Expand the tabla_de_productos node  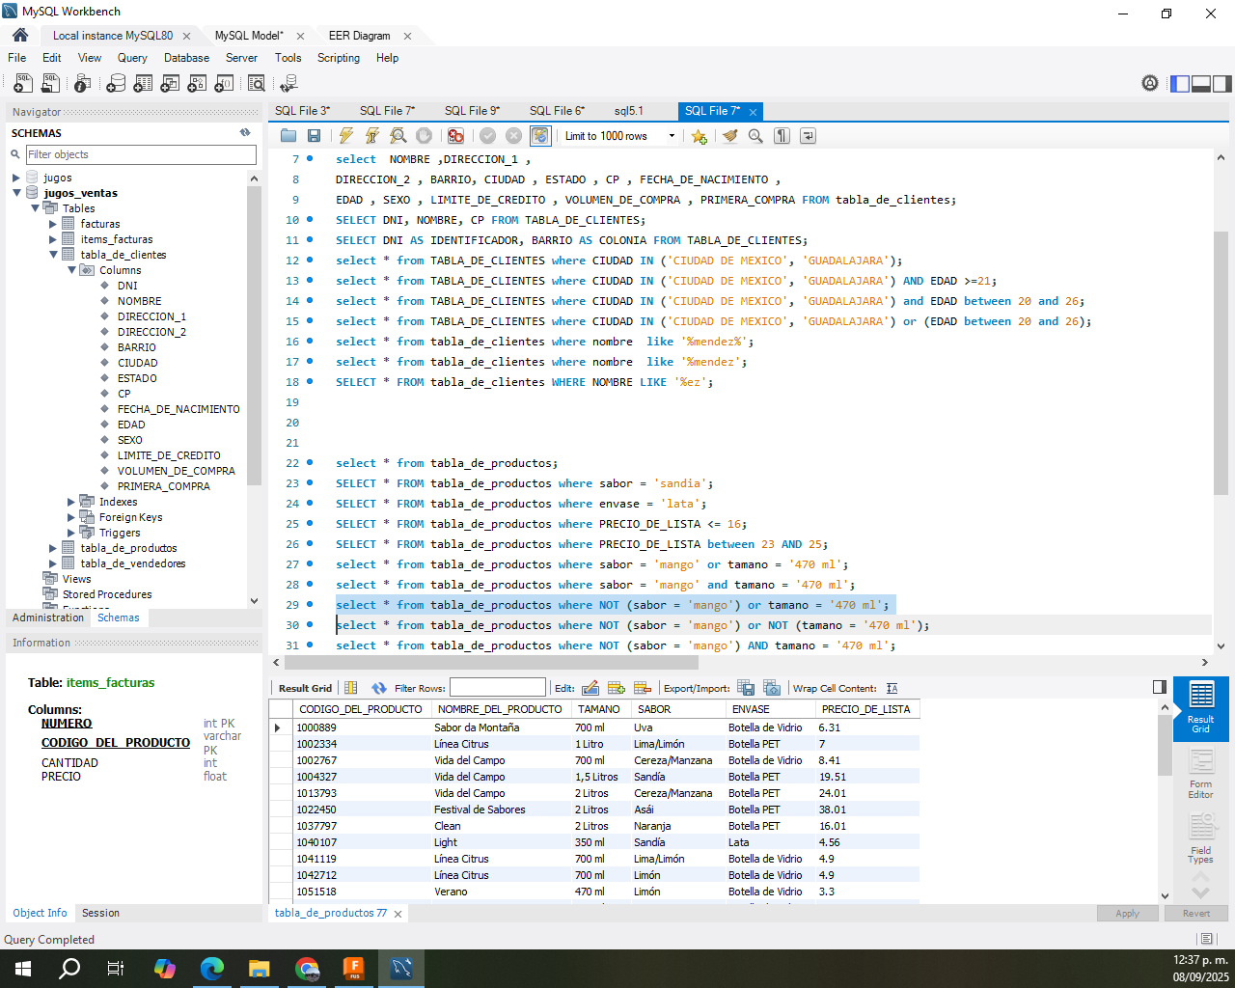tap(53, 548)
